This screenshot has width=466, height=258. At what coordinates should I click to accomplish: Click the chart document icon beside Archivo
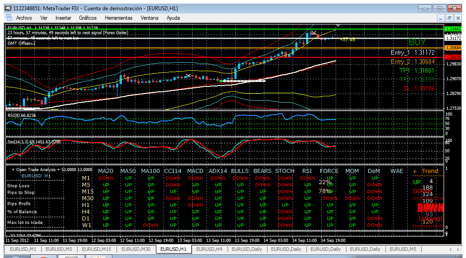9,17
